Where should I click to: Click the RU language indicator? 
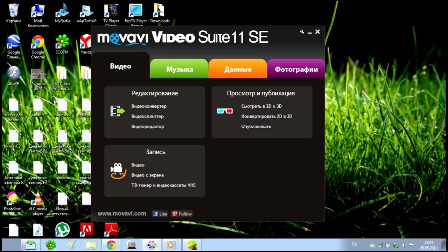tap(355, 244)
